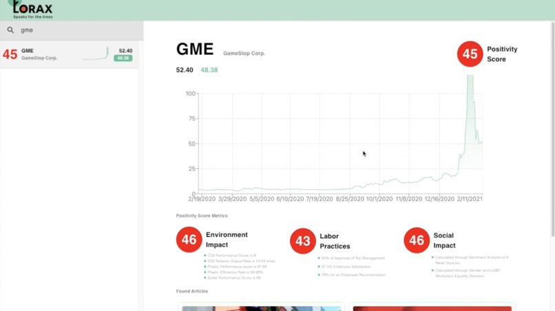555x311 pixels.
Task: Click the search magnifier icon
Action: pyautogui.click(x=10, y=30)
